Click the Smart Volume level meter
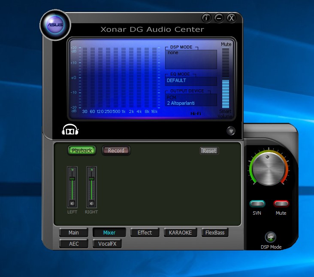The width and height of the screenshot is (314, 277). pos(226,78)
